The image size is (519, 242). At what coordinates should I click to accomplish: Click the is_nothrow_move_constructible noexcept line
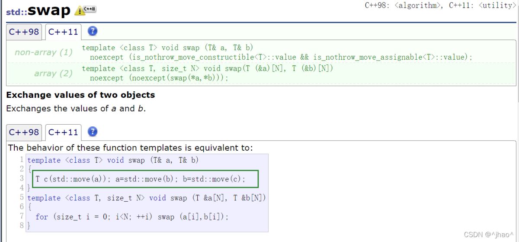point(281,57)
